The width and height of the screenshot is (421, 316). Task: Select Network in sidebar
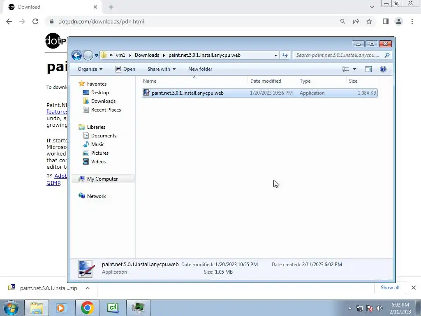(96, 196)
